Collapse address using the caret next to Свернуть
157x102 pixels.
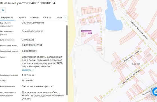pyautogui.click(x=33, y=70)
